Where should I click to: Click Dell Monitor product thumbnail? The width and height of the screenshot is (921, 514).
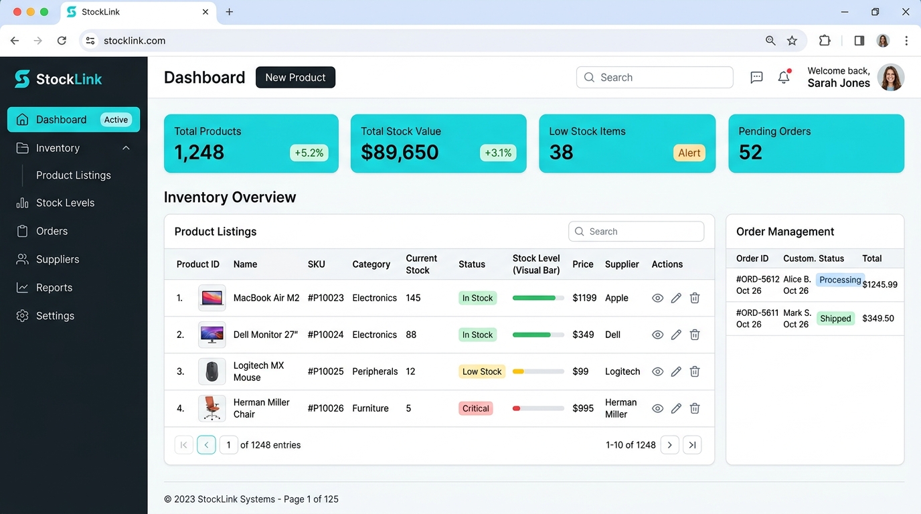212,335
